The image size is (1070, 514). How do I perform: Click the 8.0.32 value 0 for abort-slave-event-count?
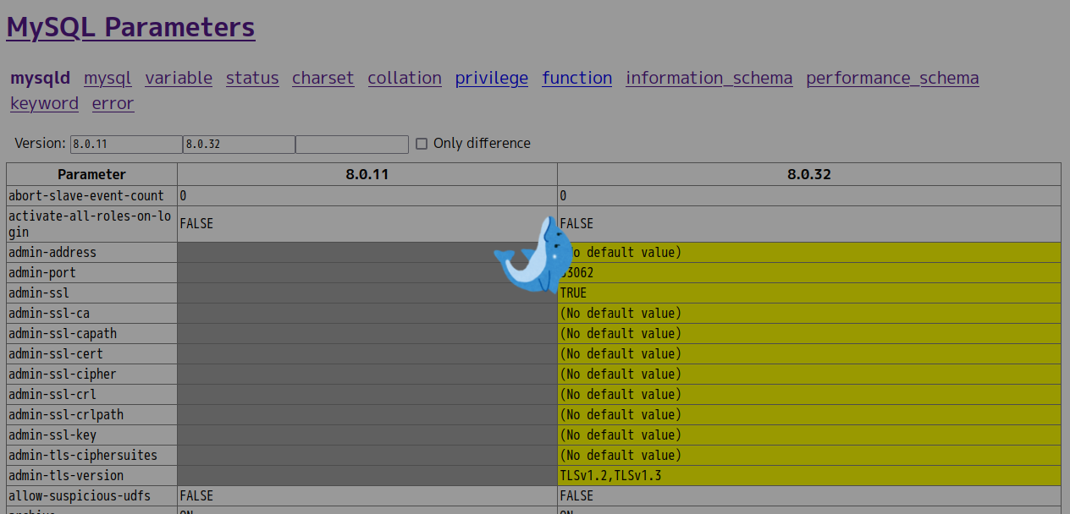[x=809, y=195]
